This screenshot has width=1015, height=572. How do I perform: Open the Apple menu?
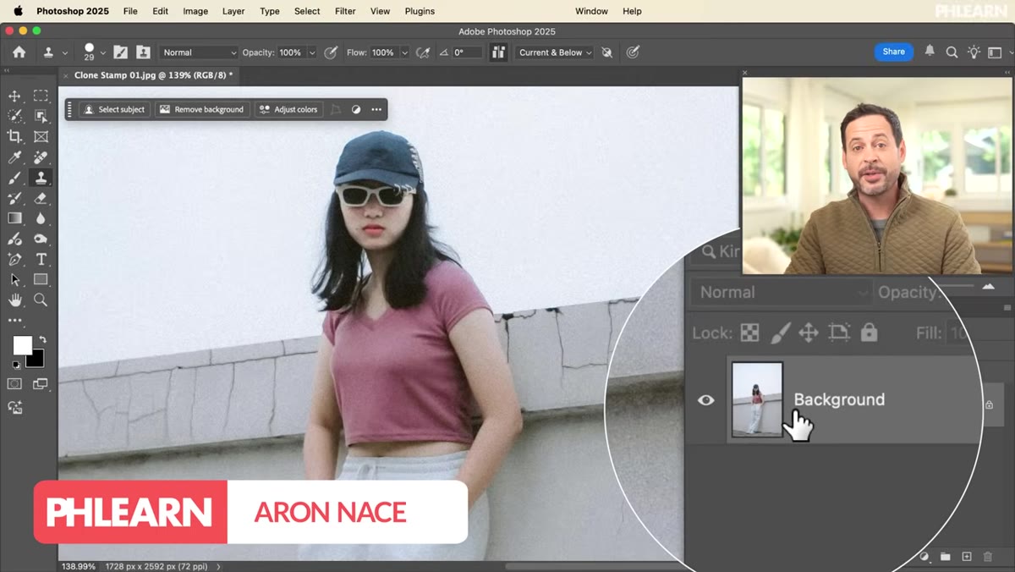tap(18, 11)
